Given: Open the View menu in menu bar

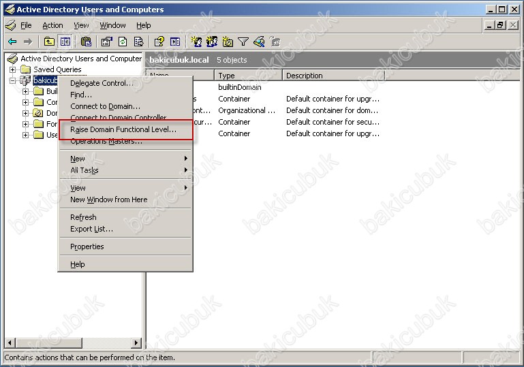Looking at the screenshot, I should pos(81,25).
